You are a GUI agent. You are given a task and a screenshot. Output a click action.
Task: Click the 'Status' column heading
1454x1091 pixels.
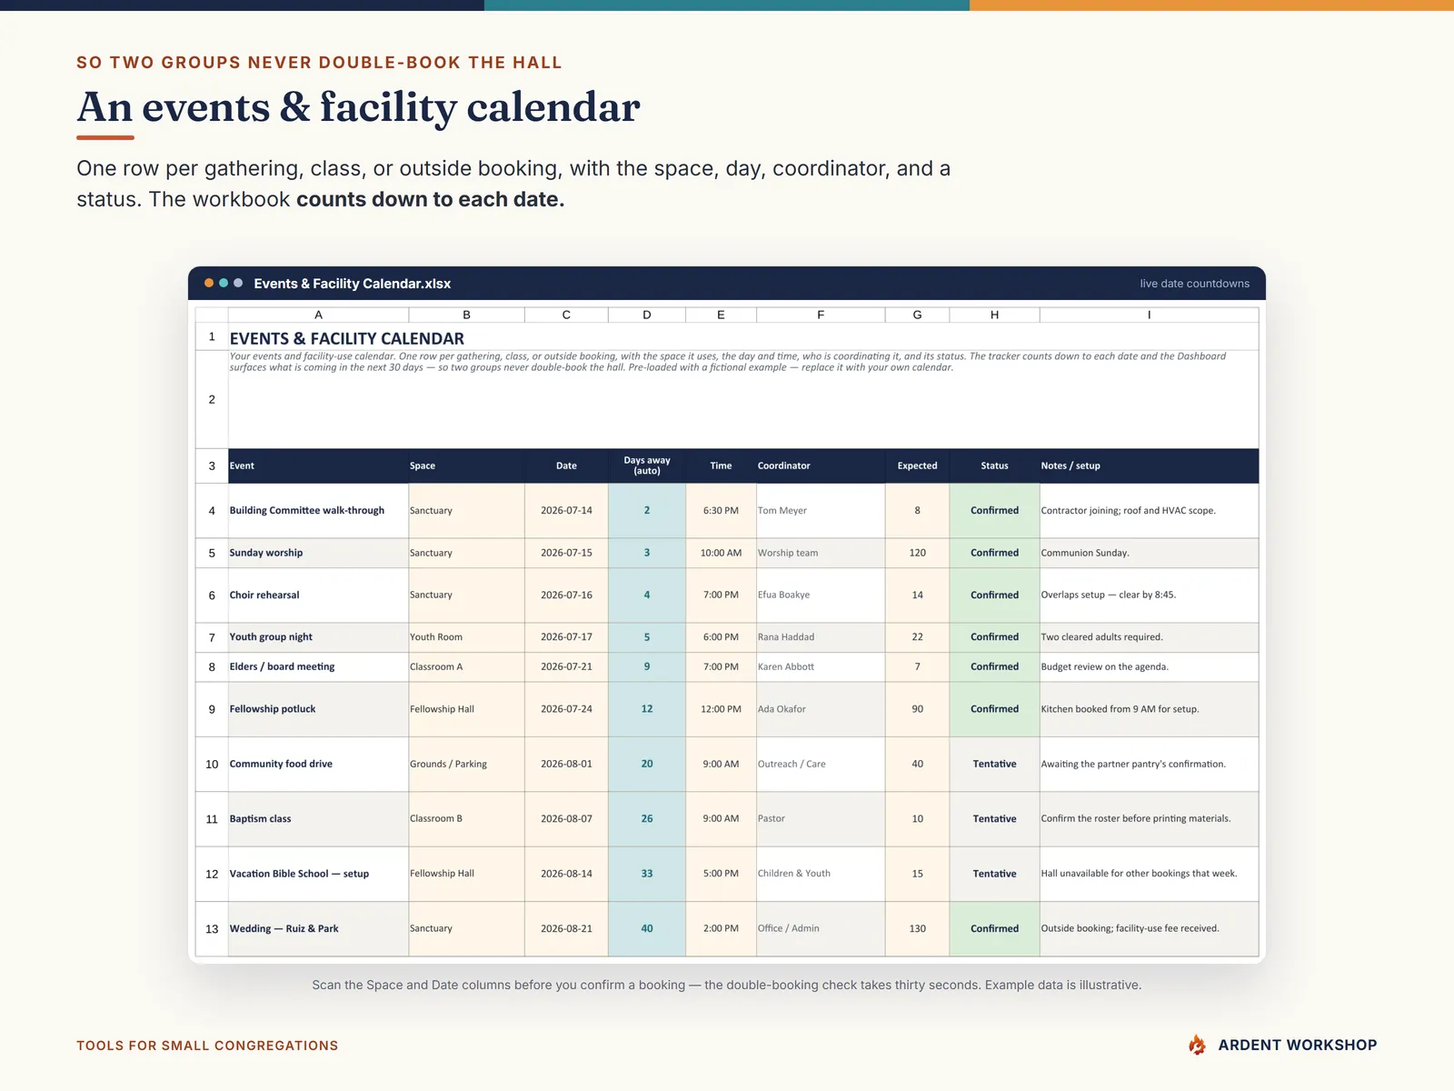(994, 465)
